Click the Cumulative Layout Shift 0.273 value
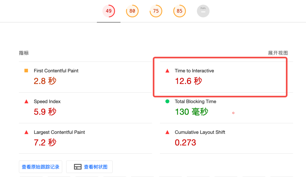 click(185, 142)
